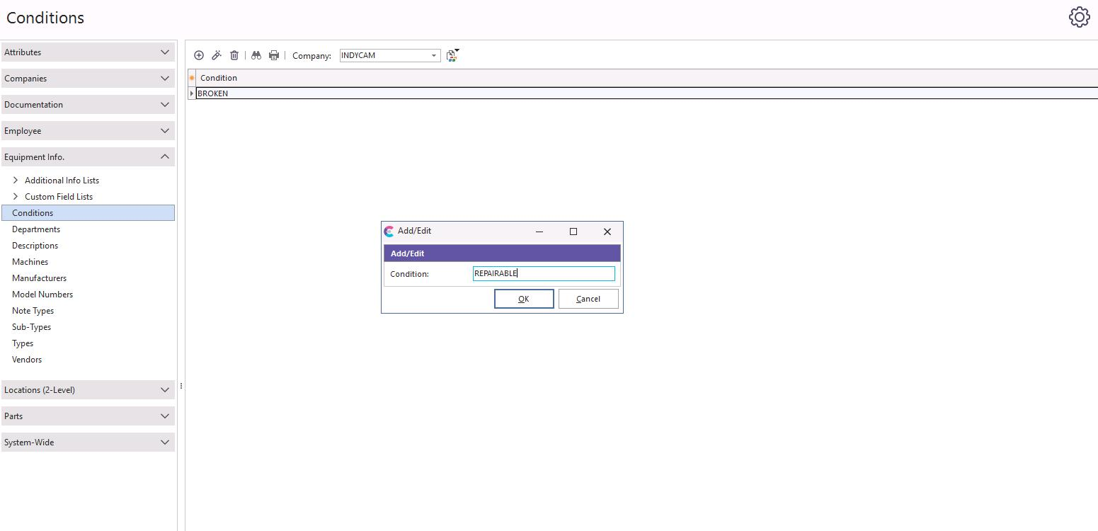
Task: Open the copy/paste options icon beside Company
Action: click(x=452, y=55)
